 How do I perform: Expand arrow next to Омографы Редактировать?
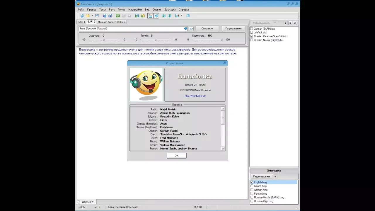pos(275,176)
